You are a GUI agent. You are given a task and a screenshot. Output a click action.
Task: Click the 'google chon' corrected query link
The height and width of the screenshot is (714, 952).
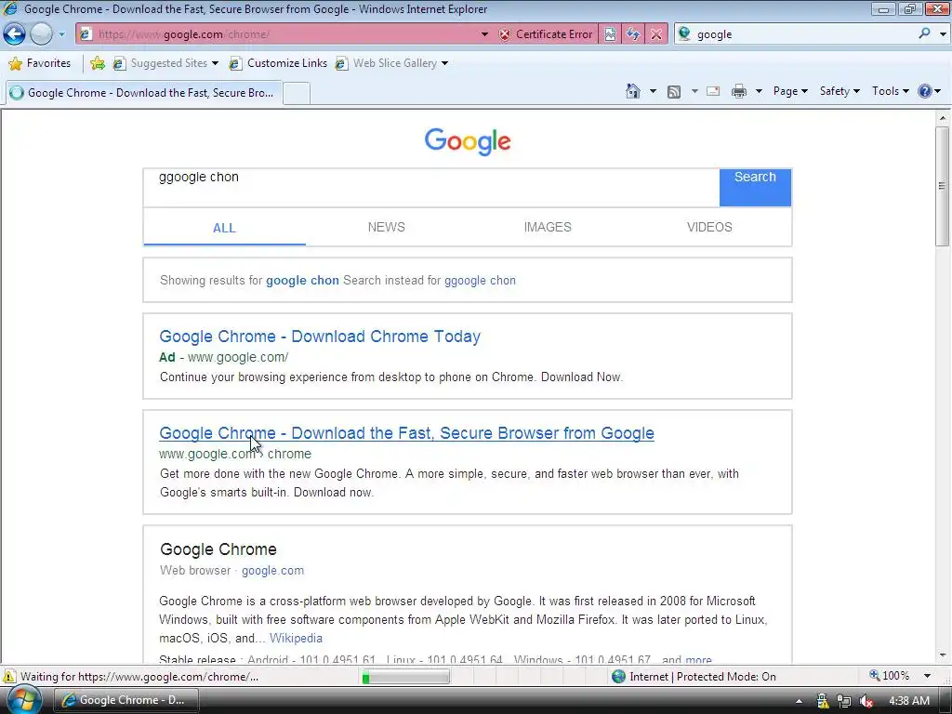302,281
